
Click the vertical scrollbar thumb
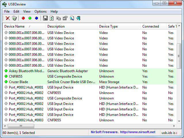pyautogui.click(x=179, y=56)
